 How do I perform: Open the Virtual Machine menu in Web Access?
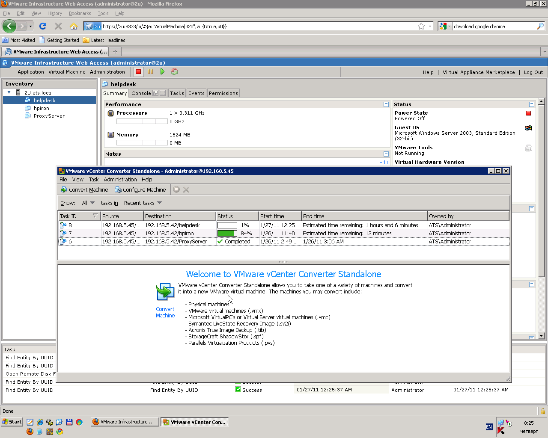pyautogui.click(x=67, y=72)
